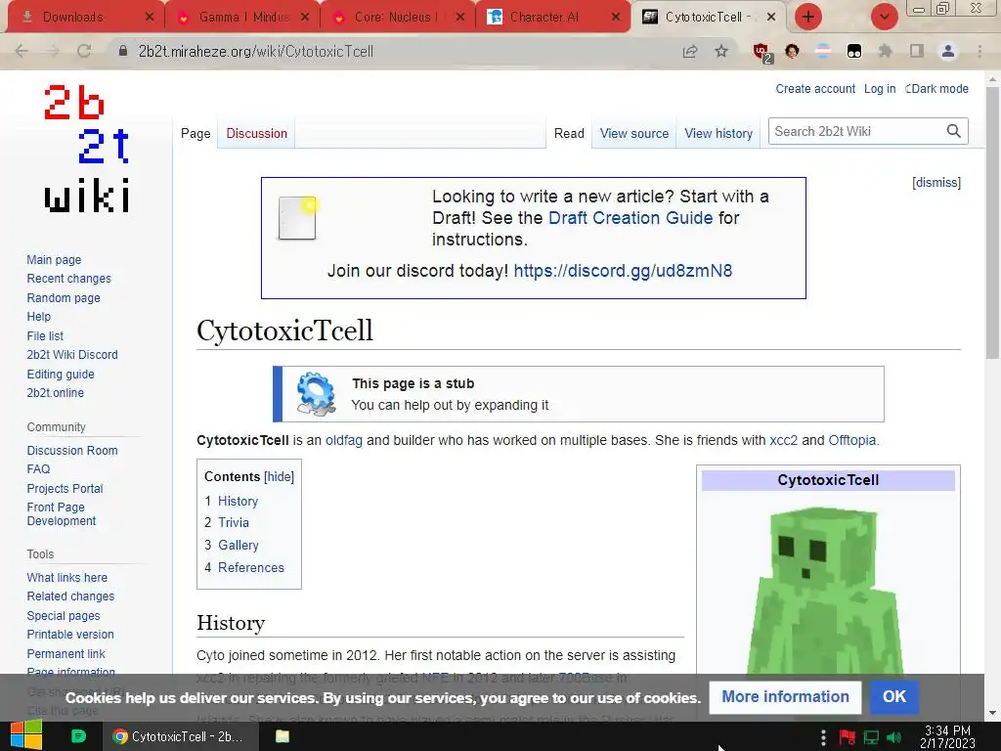Open the uBlock shield extension icon

tap(762, 52)
